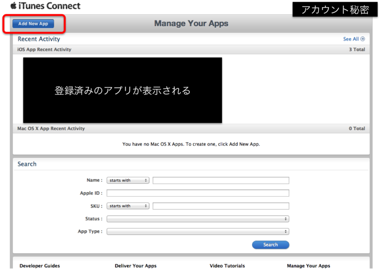Click the Developer Guides footer heading
Screen dimensions: 380x269
pyautogui.click(x=40, y=266)
